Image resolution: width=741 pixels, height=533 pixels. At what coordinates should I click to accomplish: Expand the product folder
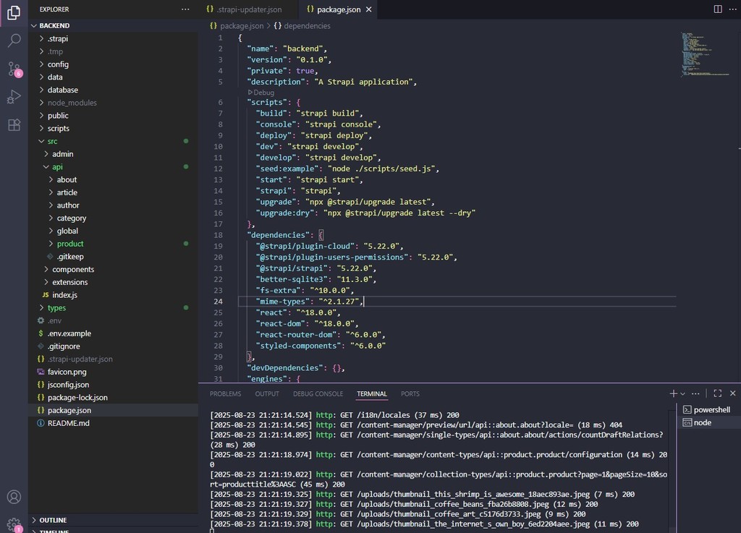[70, 244]
